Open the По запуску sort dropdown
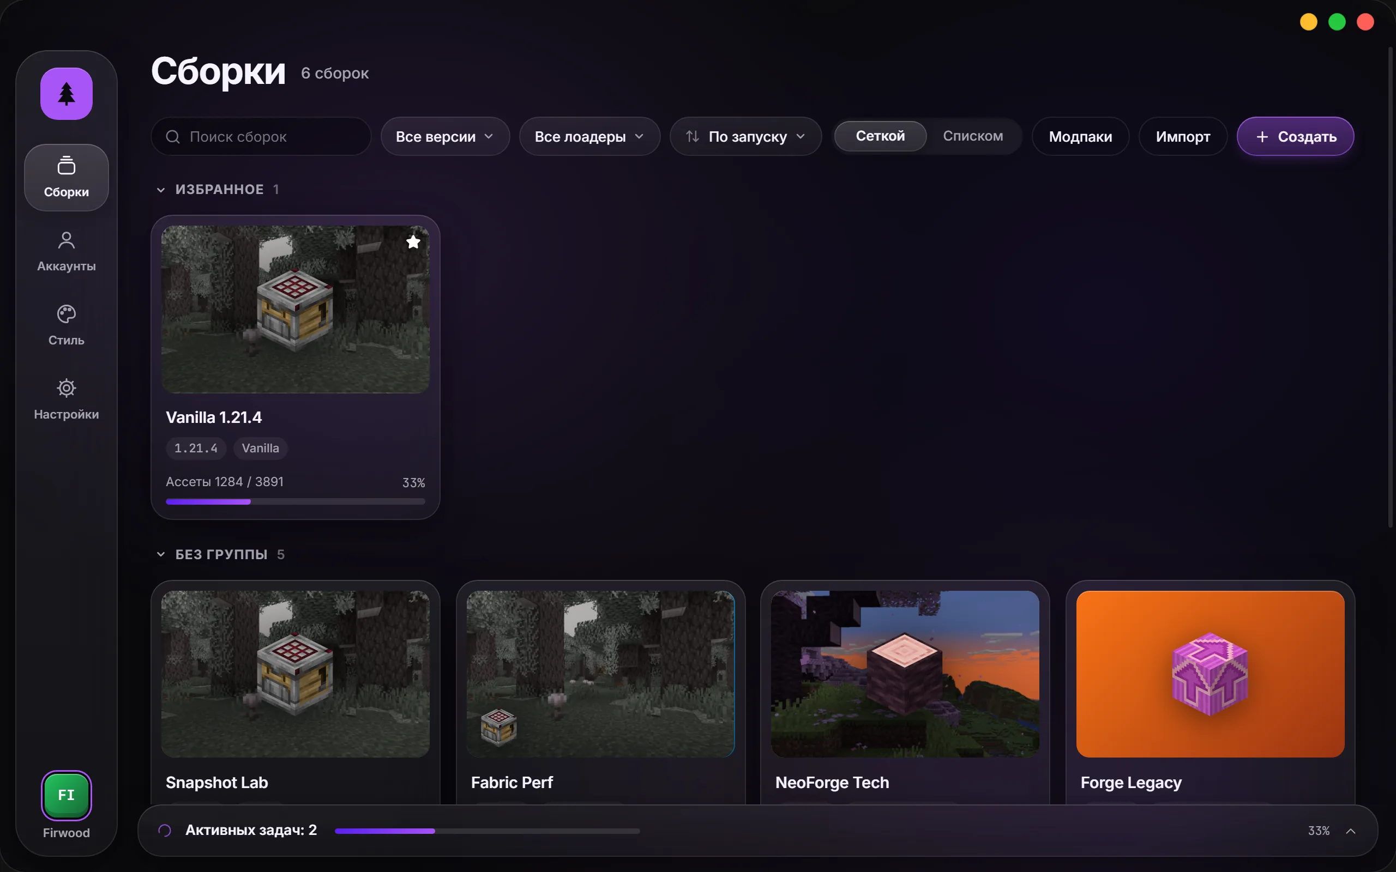Image resolution: width=1396 pixels, height=872 pixels. click(745, 137)
